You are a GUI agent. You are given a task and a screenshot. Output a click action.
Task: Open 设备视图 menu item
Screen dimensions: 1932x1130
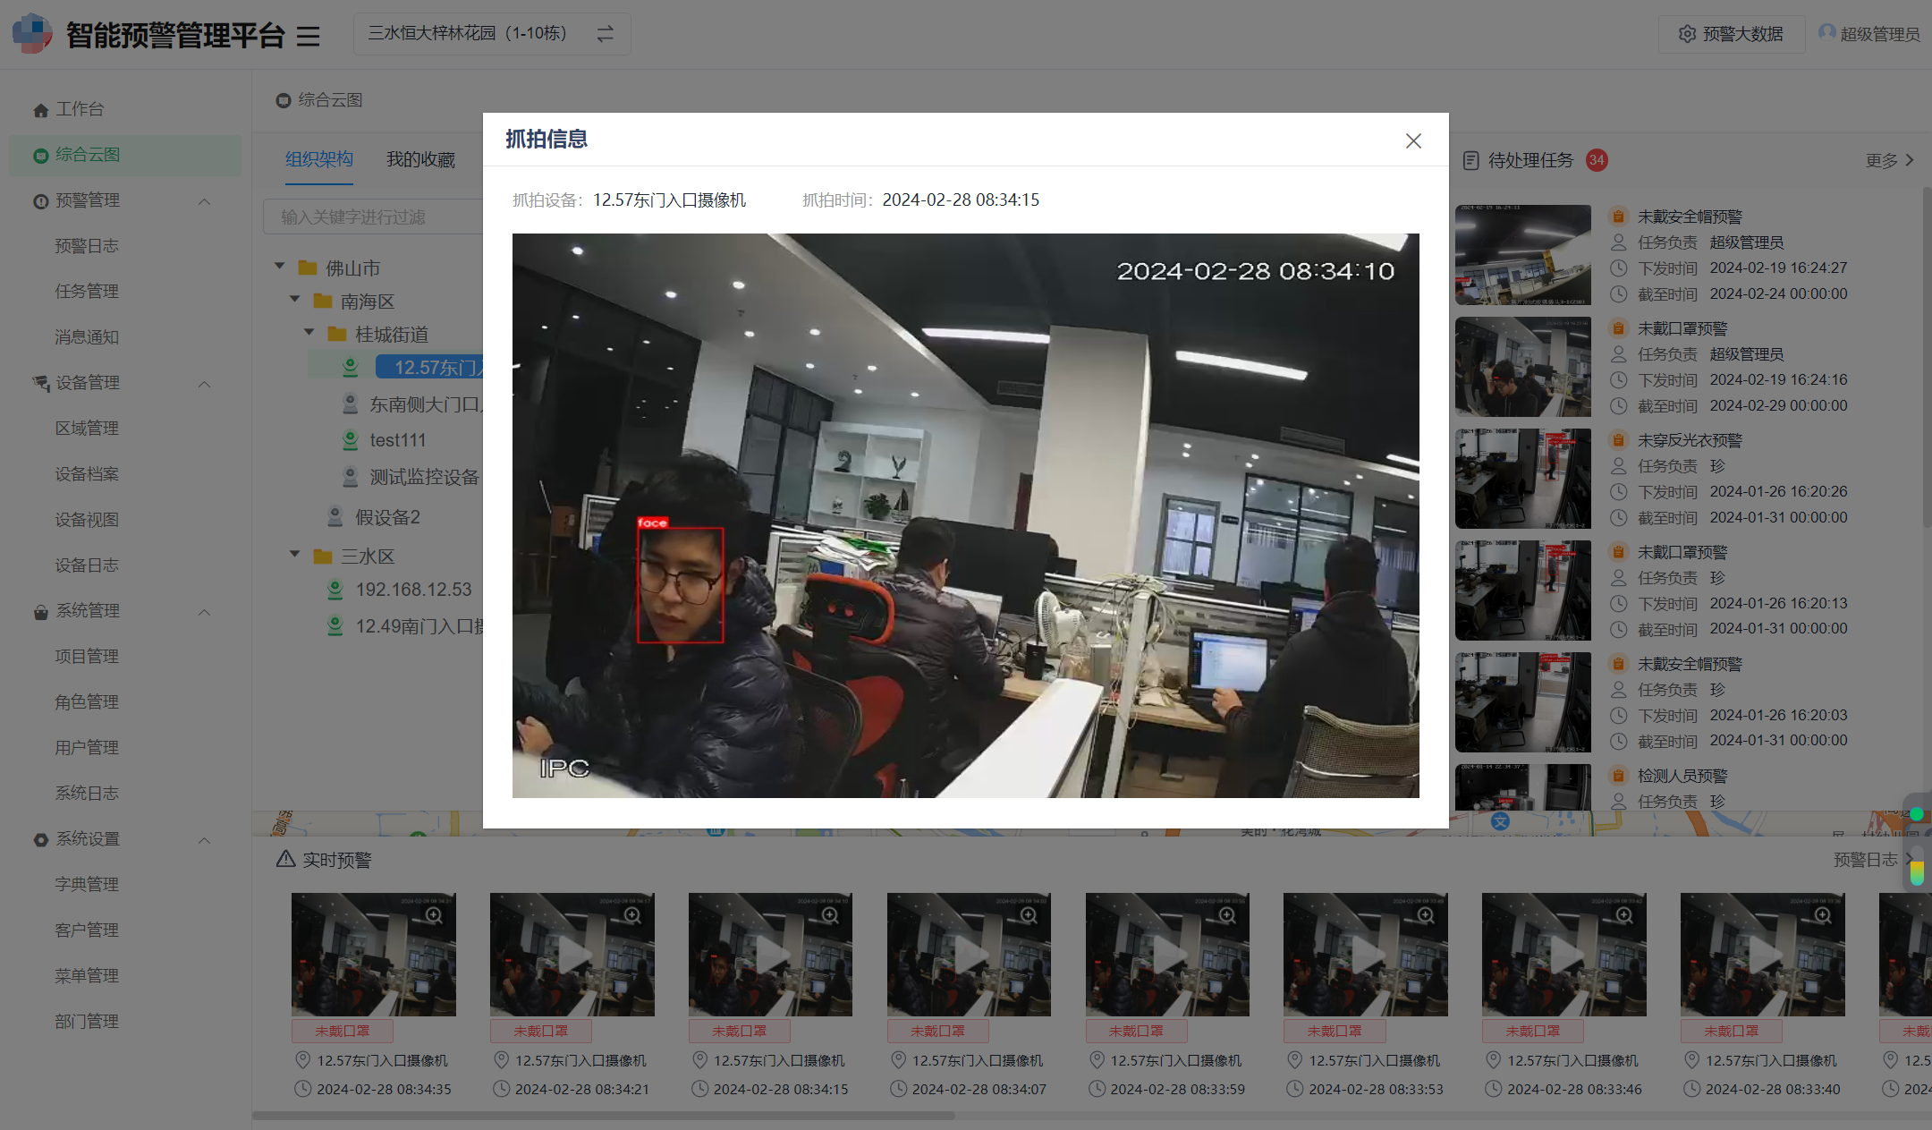tap(87, 520)
